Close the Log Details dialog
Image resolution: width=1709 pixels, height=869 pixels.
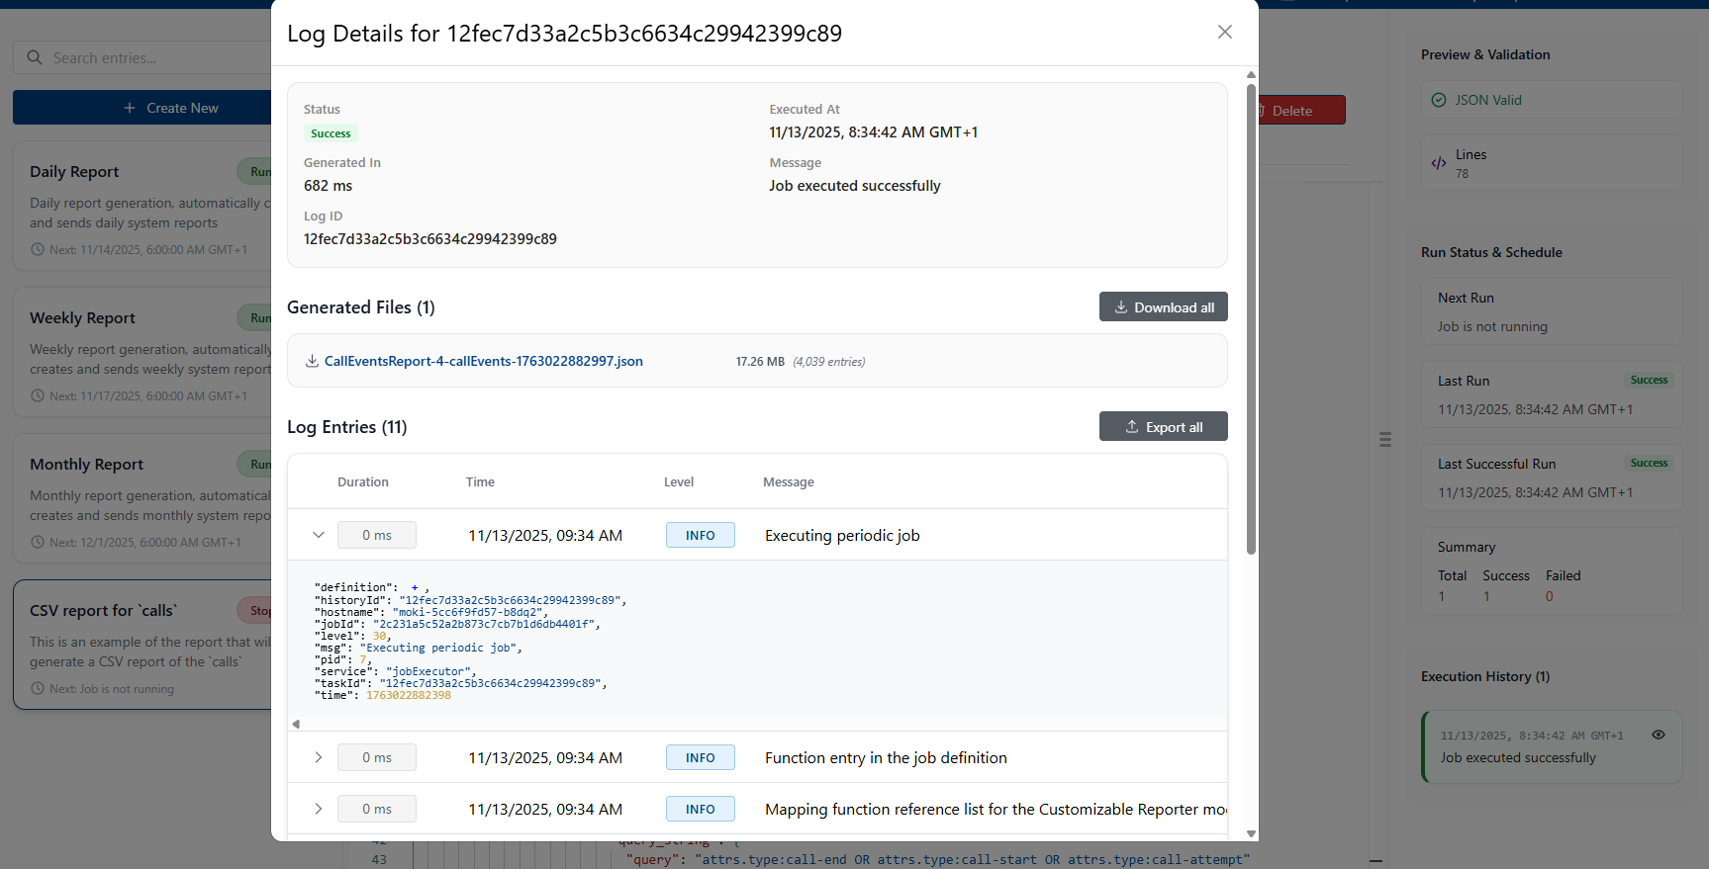(x=1224, y=32)
